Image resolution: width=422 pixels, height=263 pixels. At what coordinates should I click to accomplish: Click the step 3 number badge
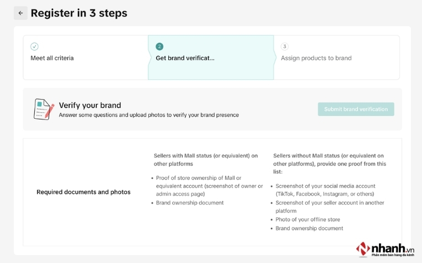(x=285, y=47)
